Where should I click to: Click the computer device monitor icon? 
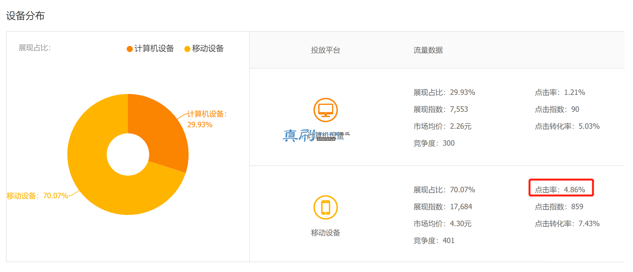coord(326,110)
